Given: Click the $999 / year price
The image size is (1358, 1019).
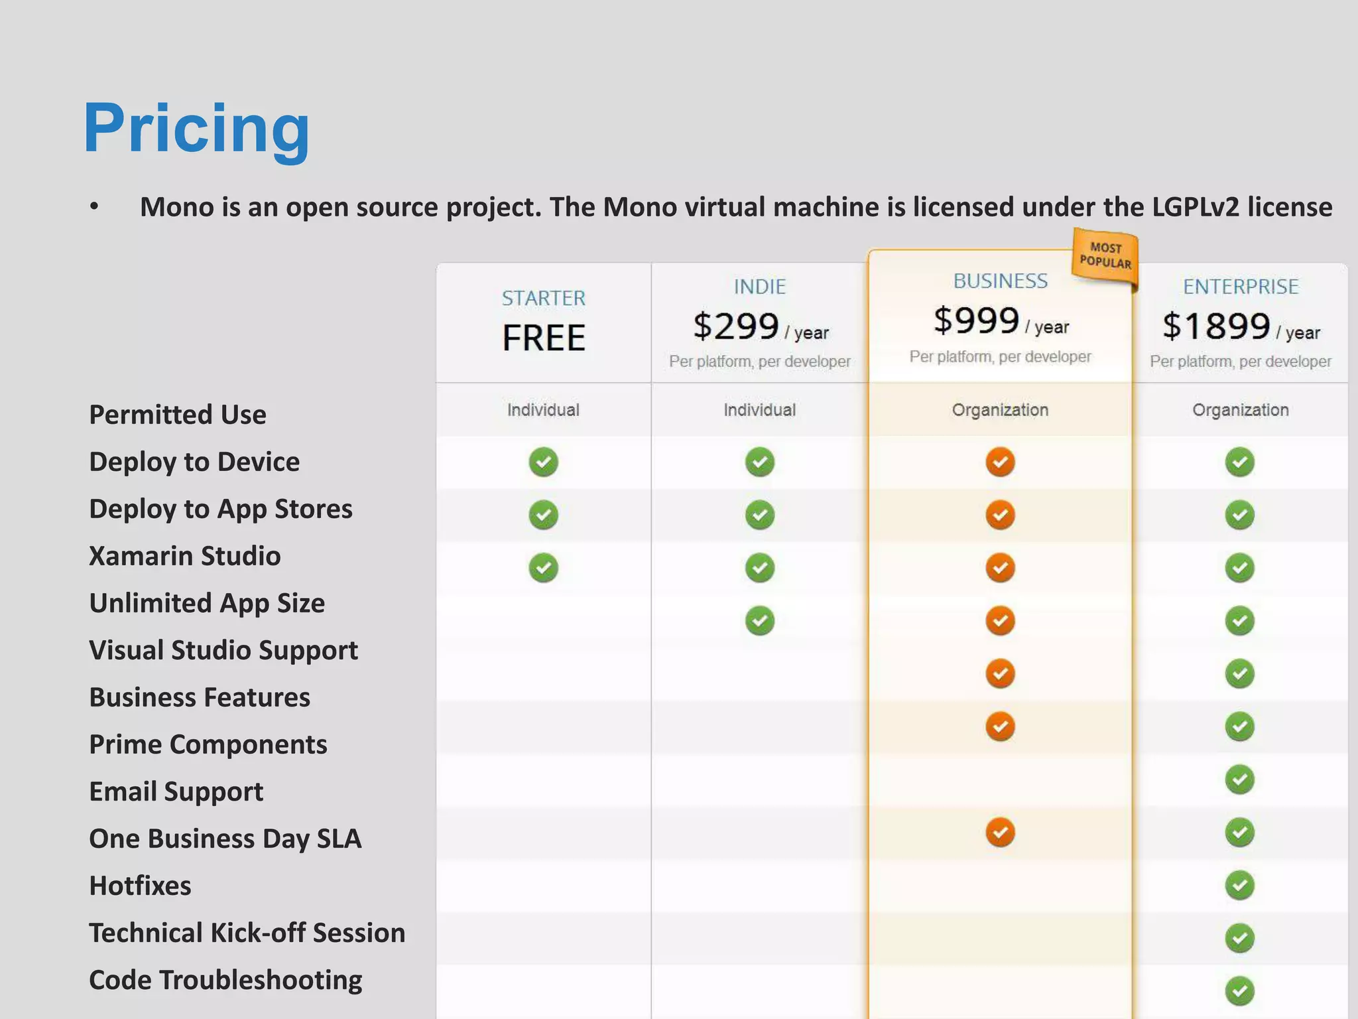Looking at the screenshot, I should click(x=1000, y=322).
